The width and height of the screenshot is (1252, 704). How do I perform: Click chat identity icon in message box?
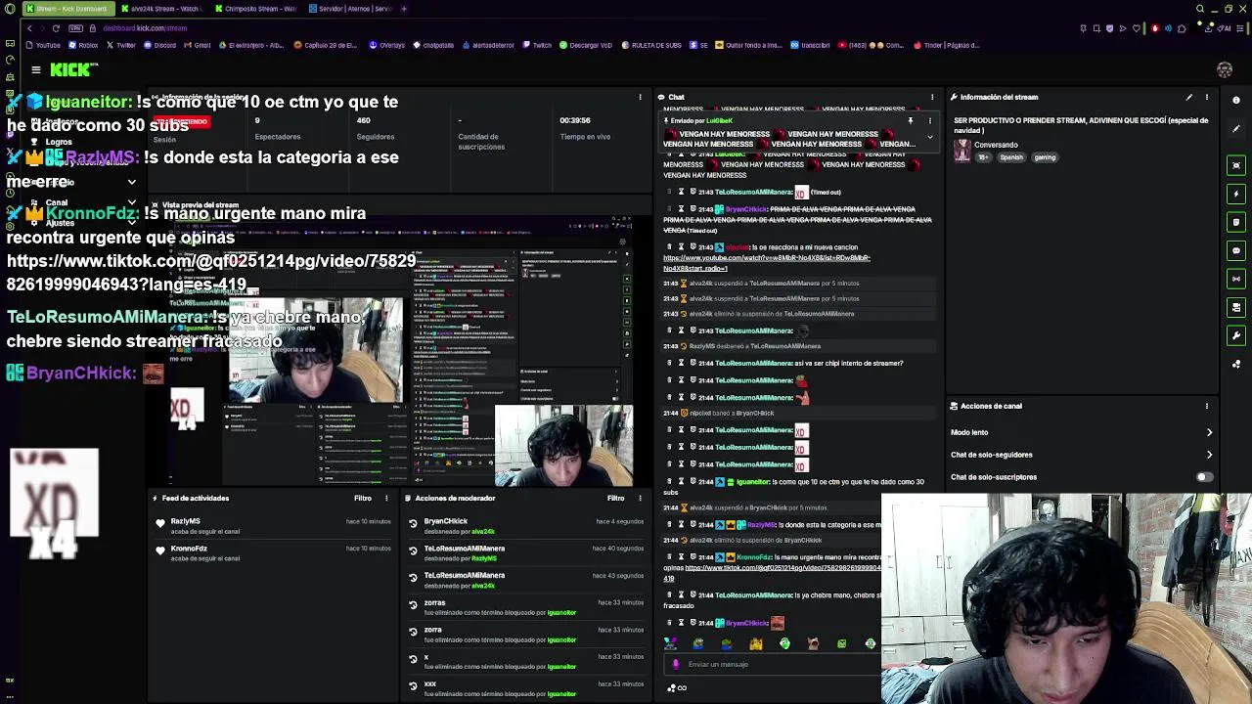point(675,664)
